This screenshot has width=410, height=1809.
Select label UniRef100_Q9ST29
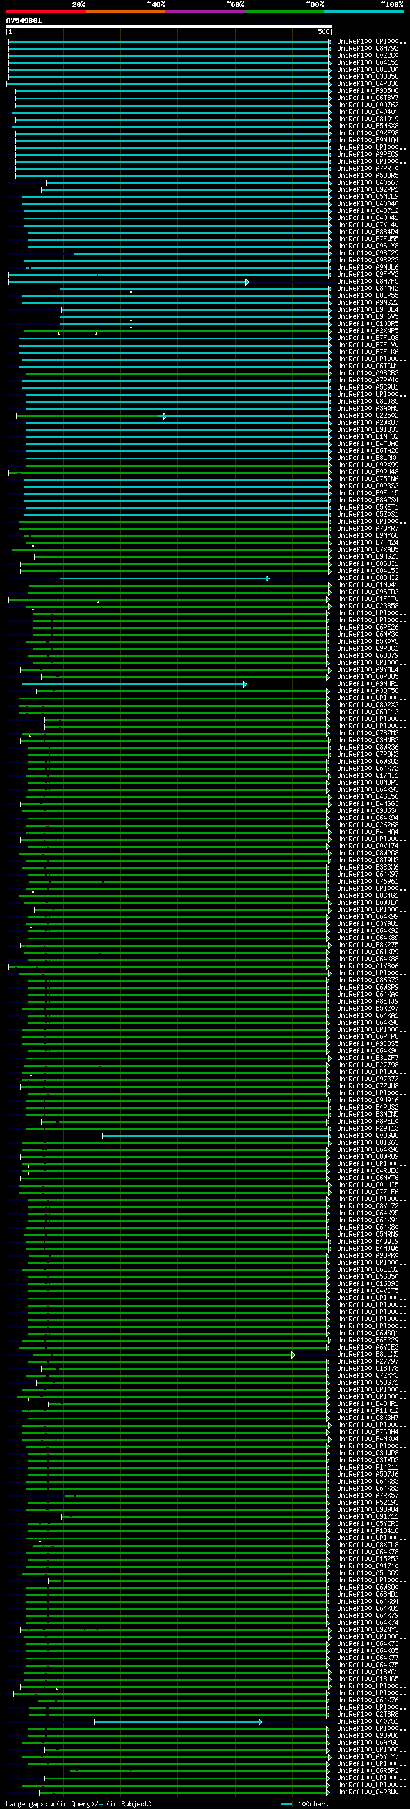point(368,253)
